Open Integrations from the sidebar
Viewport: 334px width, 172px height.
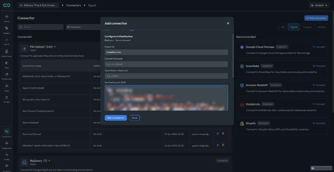(7, 145)
